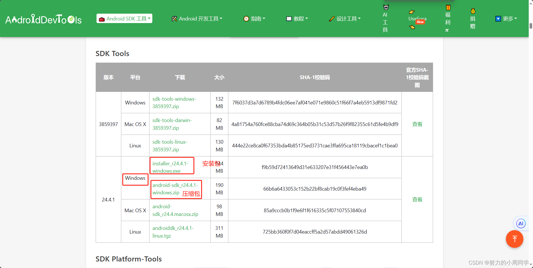The height and width of the screenshot is (268, 533).
Task: Click the blue arrow icon beside 更多
Action: [x=498, y=19]
